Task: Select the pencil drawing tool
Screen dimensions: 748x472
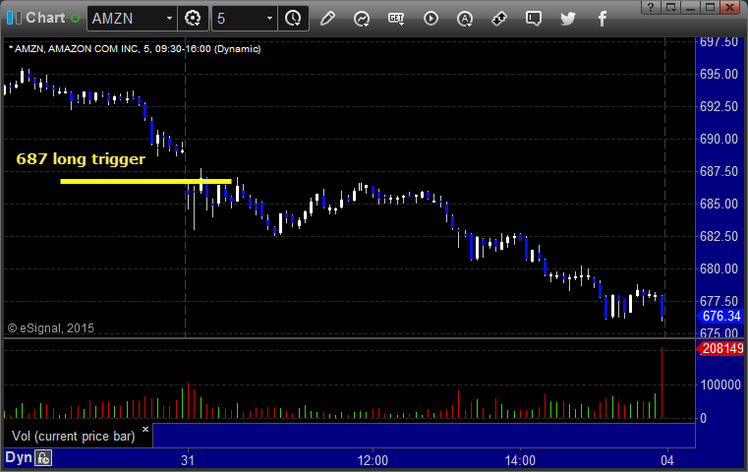Action: [x=327, y=19]
